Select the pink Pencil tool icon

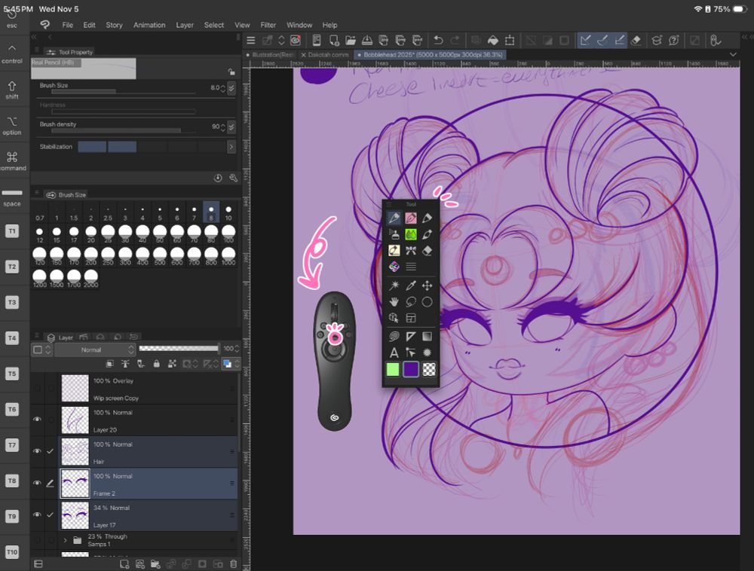click(x=411, y=218)
